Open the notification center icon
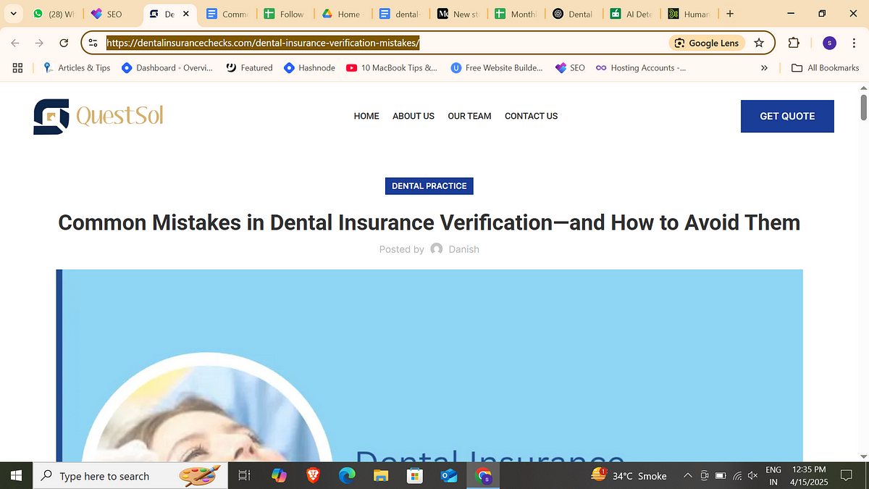Image resolution: width=869 pixels, height=489 pixels. tap(845, 476)
